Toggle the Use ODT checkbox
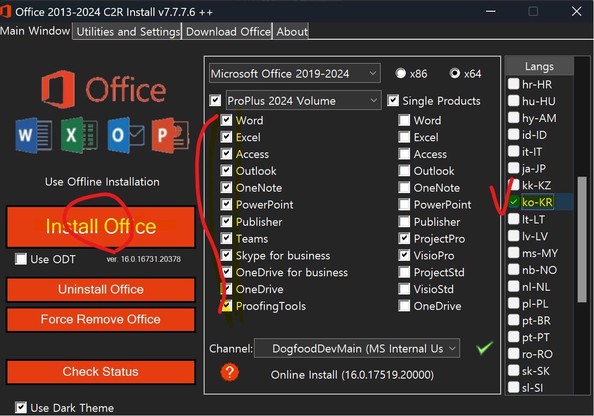Viewport: 594px width, 416px height. click(21, 259)
